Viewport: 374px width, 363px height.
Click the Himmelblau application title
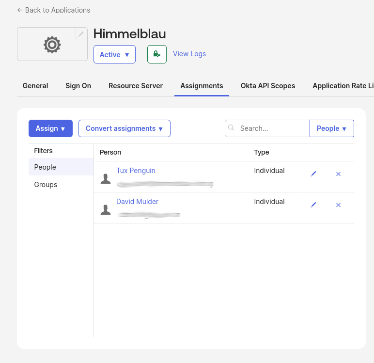pos(129,33)
